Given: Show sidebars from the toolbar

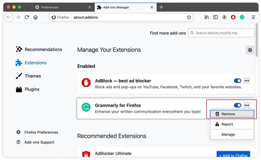Looking at the screenshot, I should 215,17.
